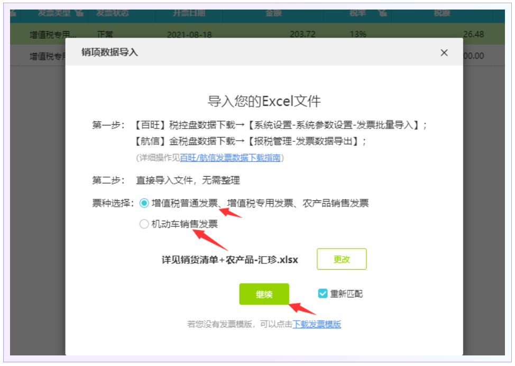Image resolution: width=515 pixels, height=366 pixels.
Task: Click the selected file name 详见销货清单+农产品-汇珍.xlsx
Action: [x=229, y=260]
